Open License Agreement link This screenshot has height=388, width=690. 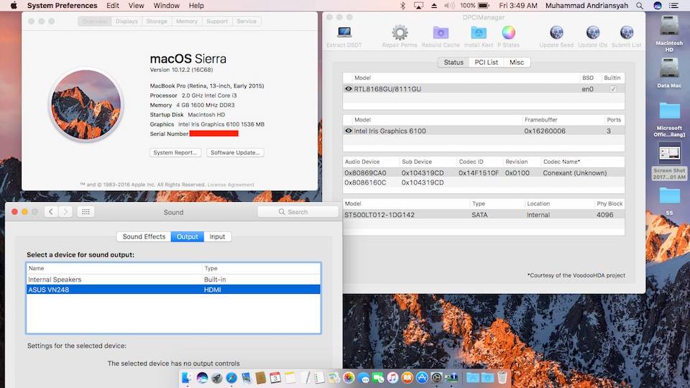point(231,185)
